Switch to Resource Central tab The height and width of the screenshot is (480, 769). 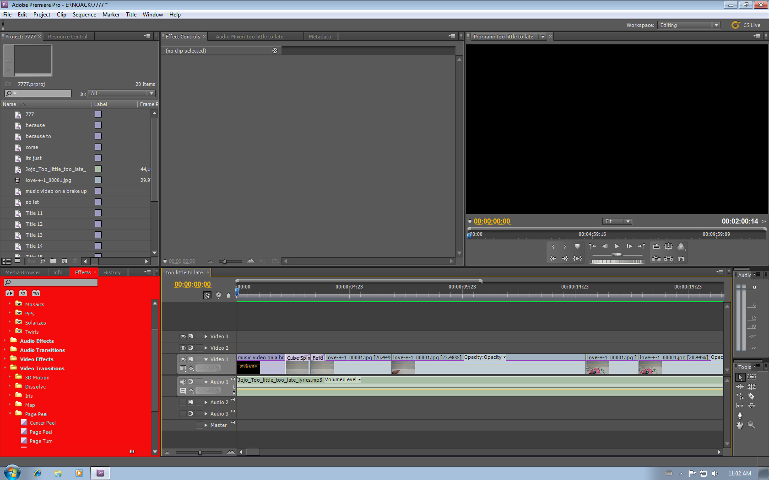pos(67,37)
